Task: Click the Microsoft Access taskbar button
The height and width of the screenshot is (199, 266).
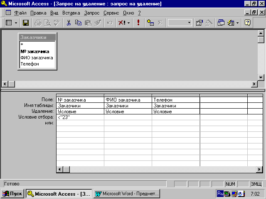Action: pos(59,194)
